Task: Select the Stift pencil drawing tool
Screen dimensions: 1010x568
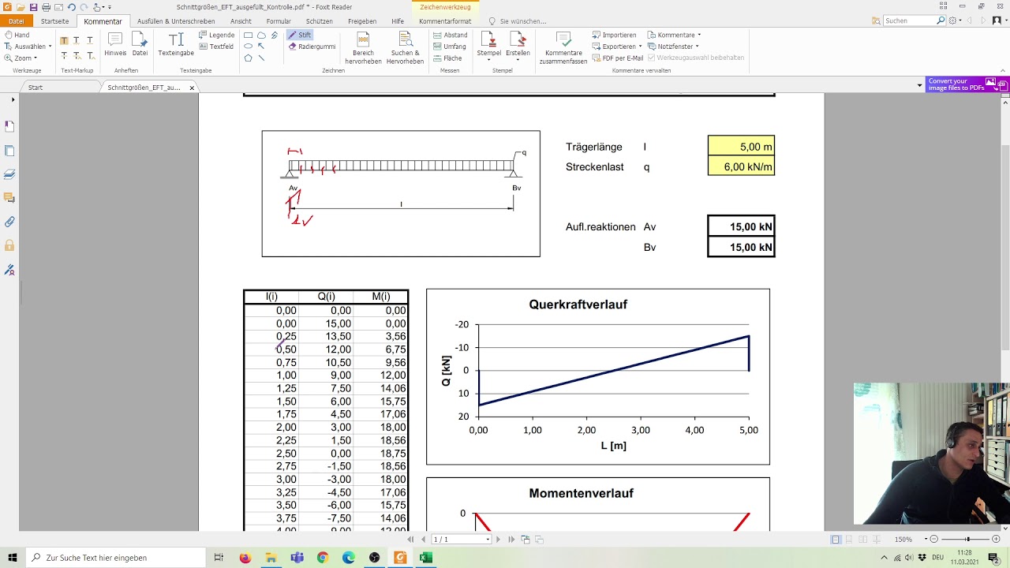Action: pos(299,35)
